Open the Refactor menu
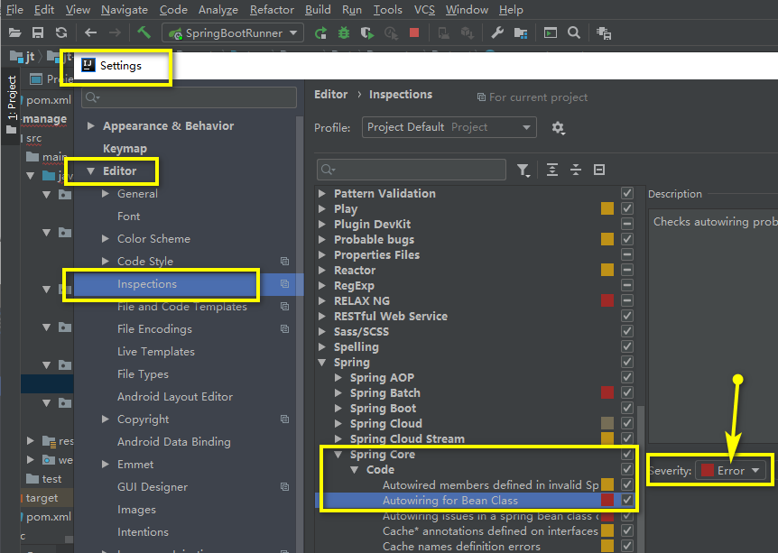778x553 pixels. (272, 9)
